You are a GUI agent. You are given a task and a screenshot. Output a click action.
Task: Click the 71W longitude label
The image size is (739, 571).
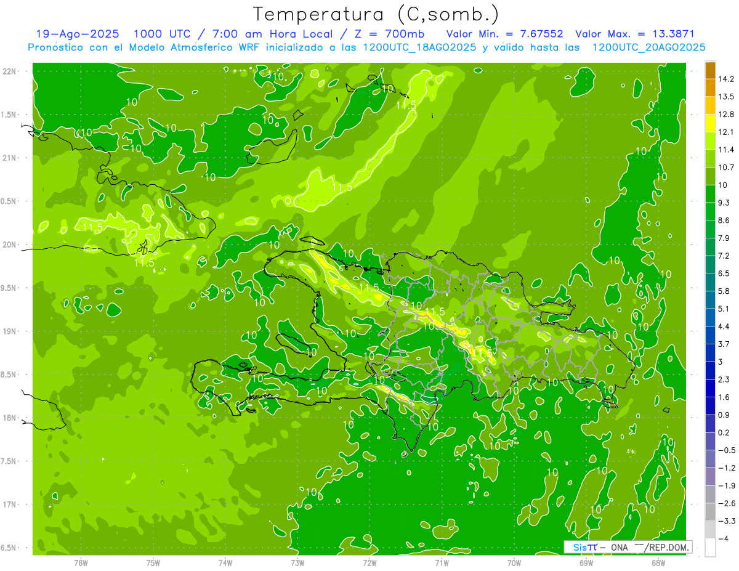coord(442,563)
